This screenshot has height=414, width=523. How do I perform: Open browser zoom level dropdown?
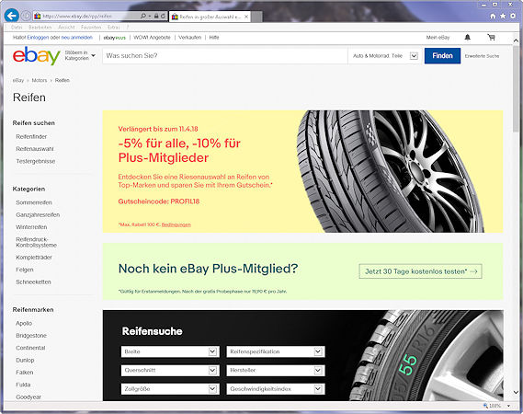coord(508,406)
